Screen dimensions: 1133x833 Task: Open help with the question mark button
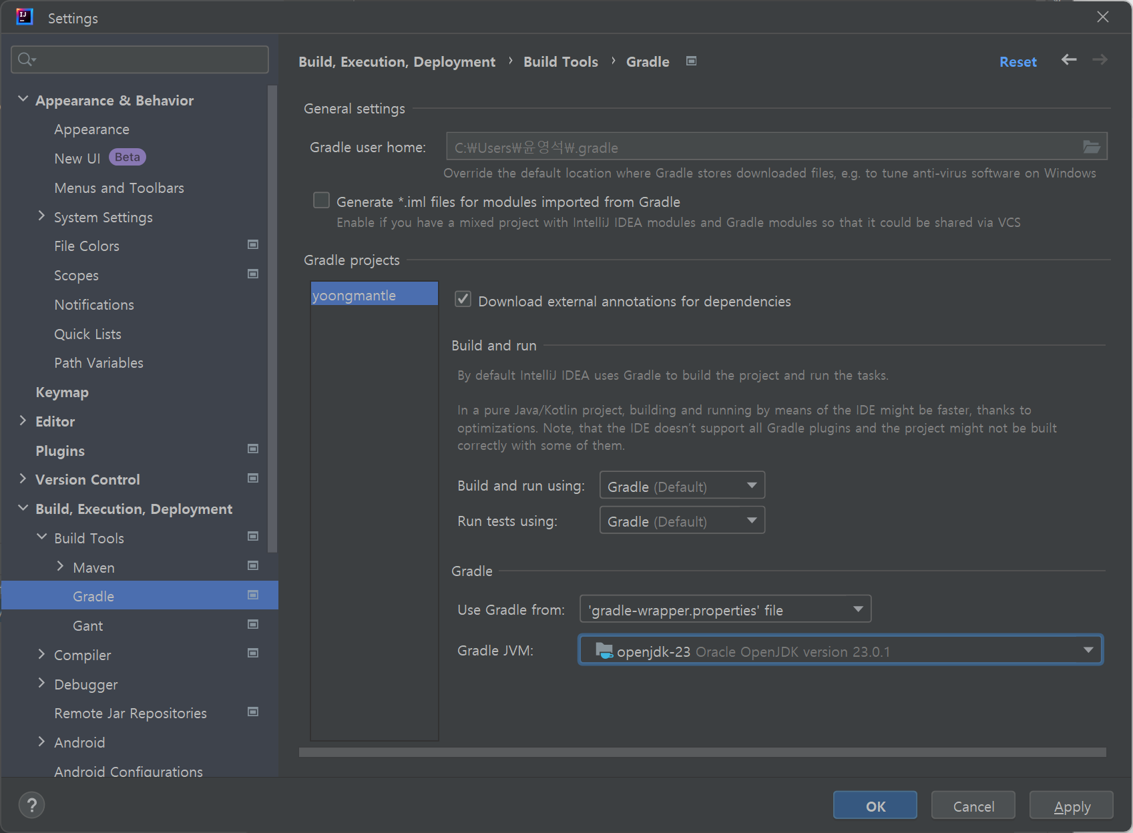[31, 805]
